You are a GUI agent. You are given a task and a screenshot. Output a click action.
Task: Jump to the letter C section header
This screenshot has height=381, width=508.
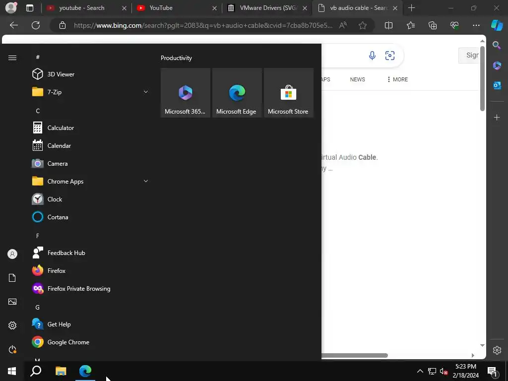pyautogui.click(x=38, y=111)
